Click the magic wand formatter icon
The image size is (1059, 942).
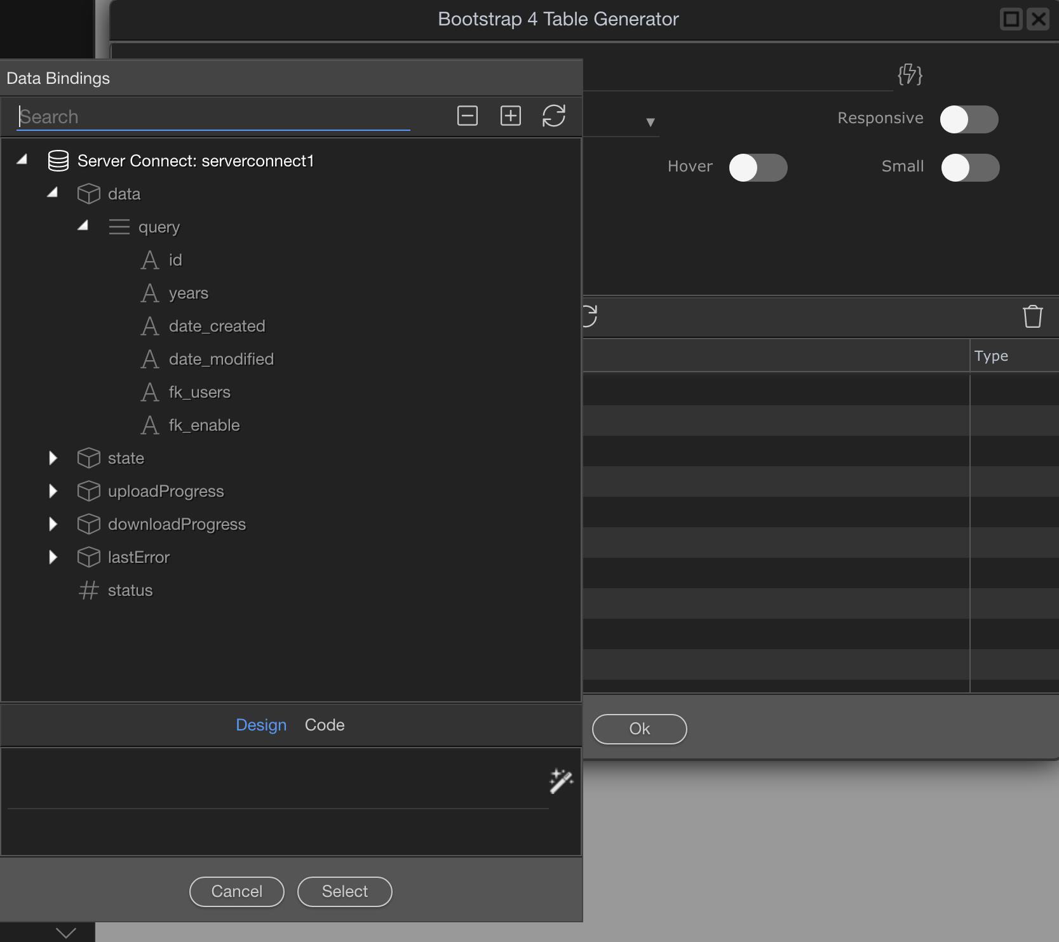pyautogui.click(x=560, y=781)
